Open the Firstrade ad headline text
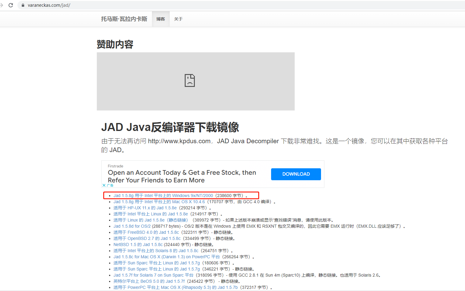This screenshot has height=291, width=465. click(182, 176)
